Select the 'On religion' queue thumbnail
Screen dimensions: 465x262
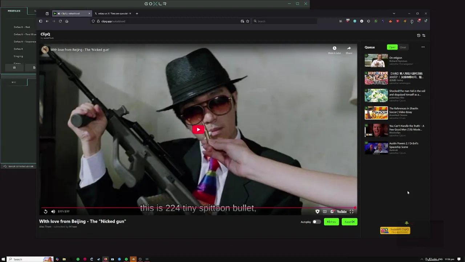coord(376,60)
